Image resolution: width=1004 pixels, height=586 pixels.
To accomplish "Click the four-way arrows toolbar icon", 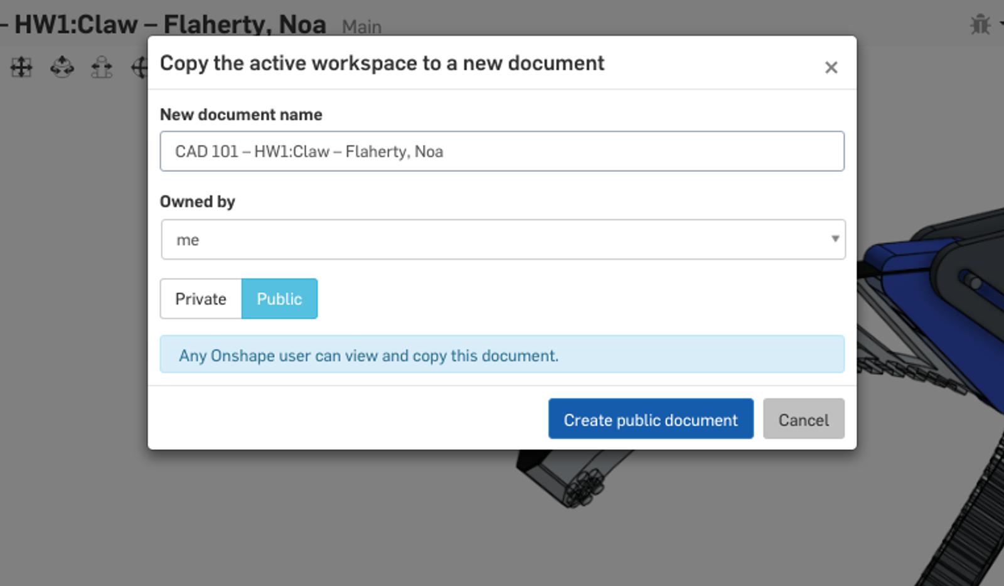I will click(21, 67).
